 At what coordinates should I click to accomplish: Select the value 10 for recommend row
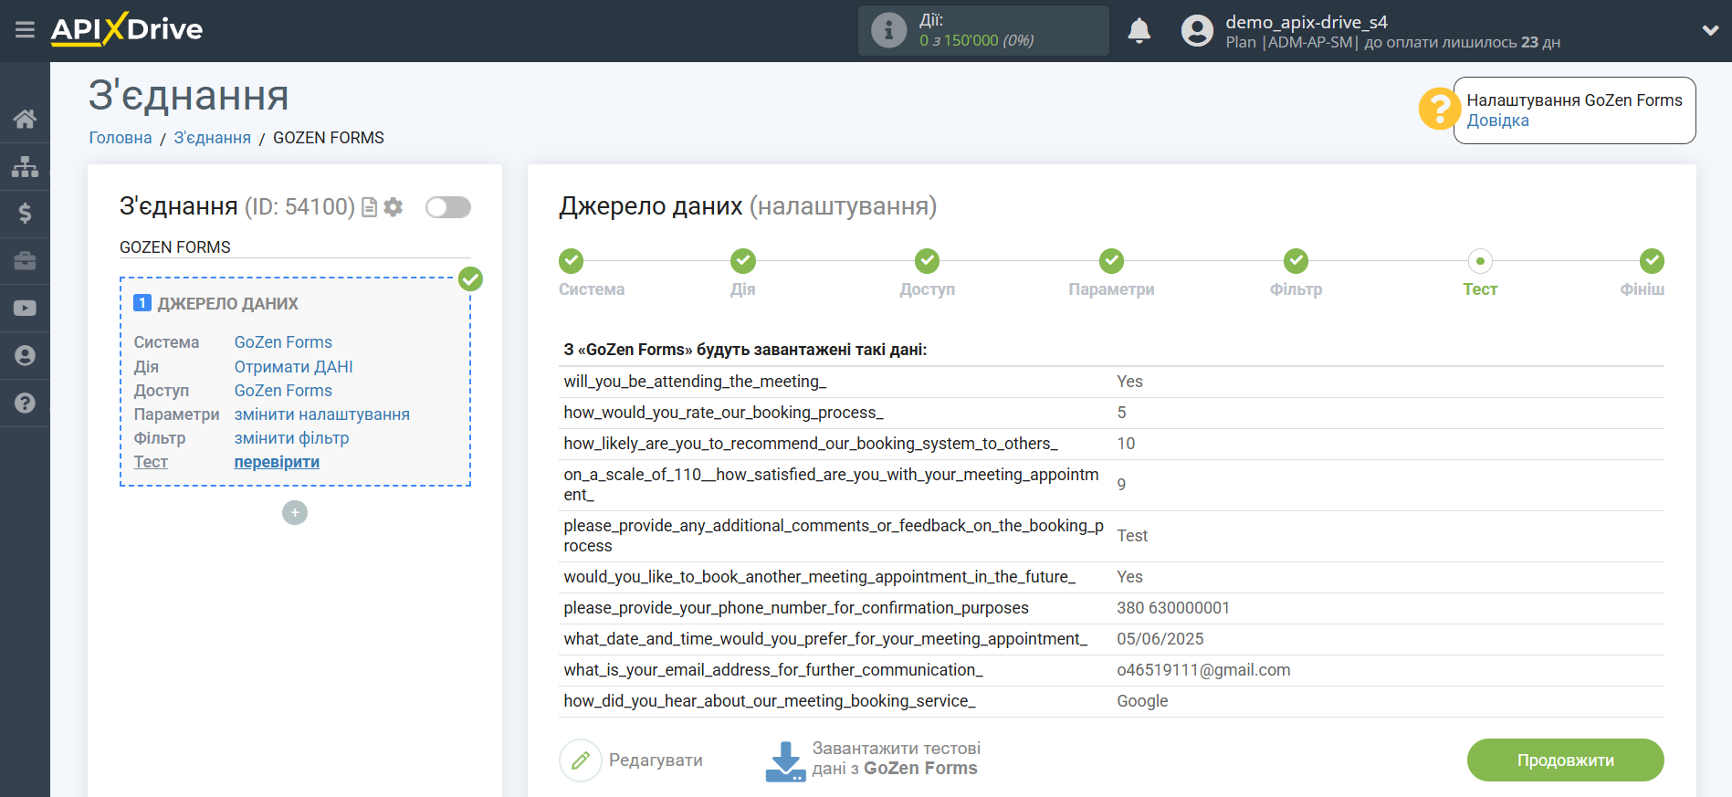(1126, 444)
